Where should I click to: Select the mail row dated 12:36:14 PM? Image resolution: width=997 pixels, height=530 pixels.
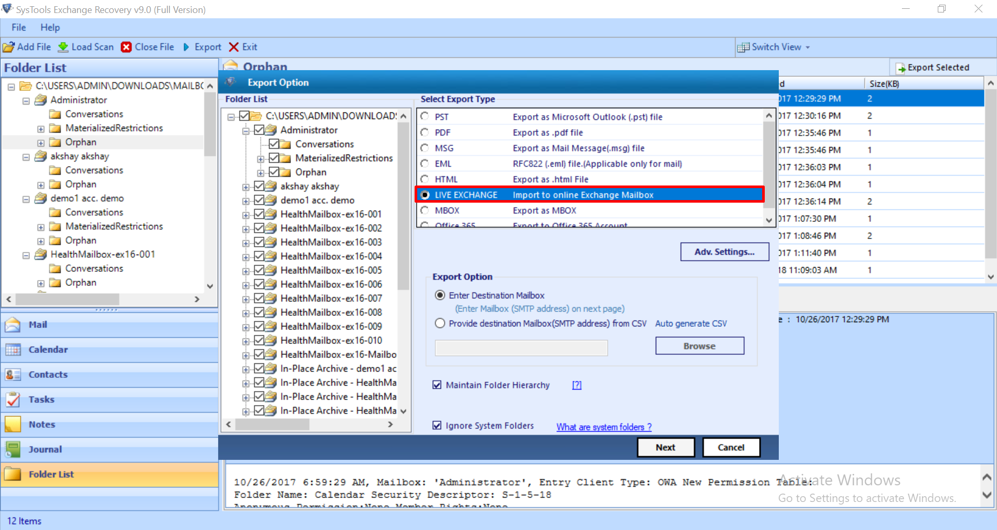tap(881, 202)
